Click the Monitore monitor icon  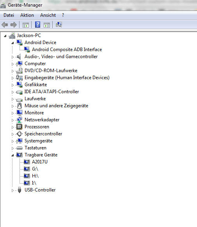click(20, 113)
